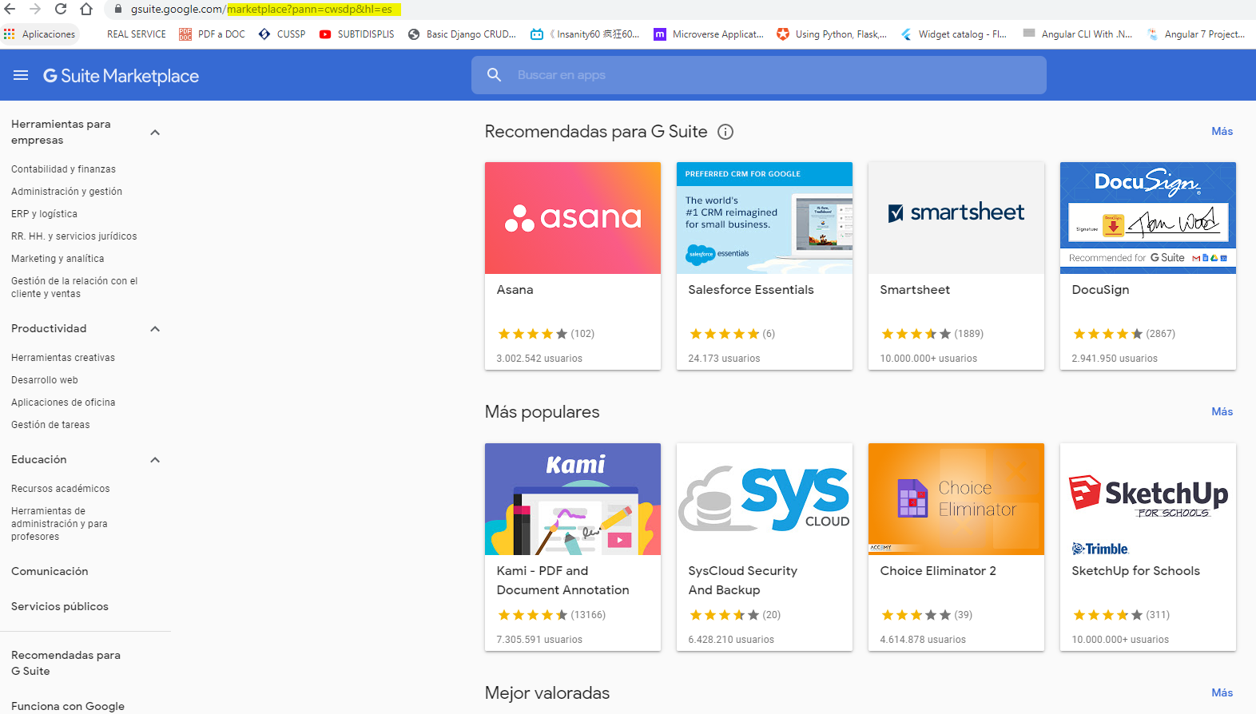Click the Asana star rating (102)
This screenshot has width=1256, height=714.
[x=546, y=334]
